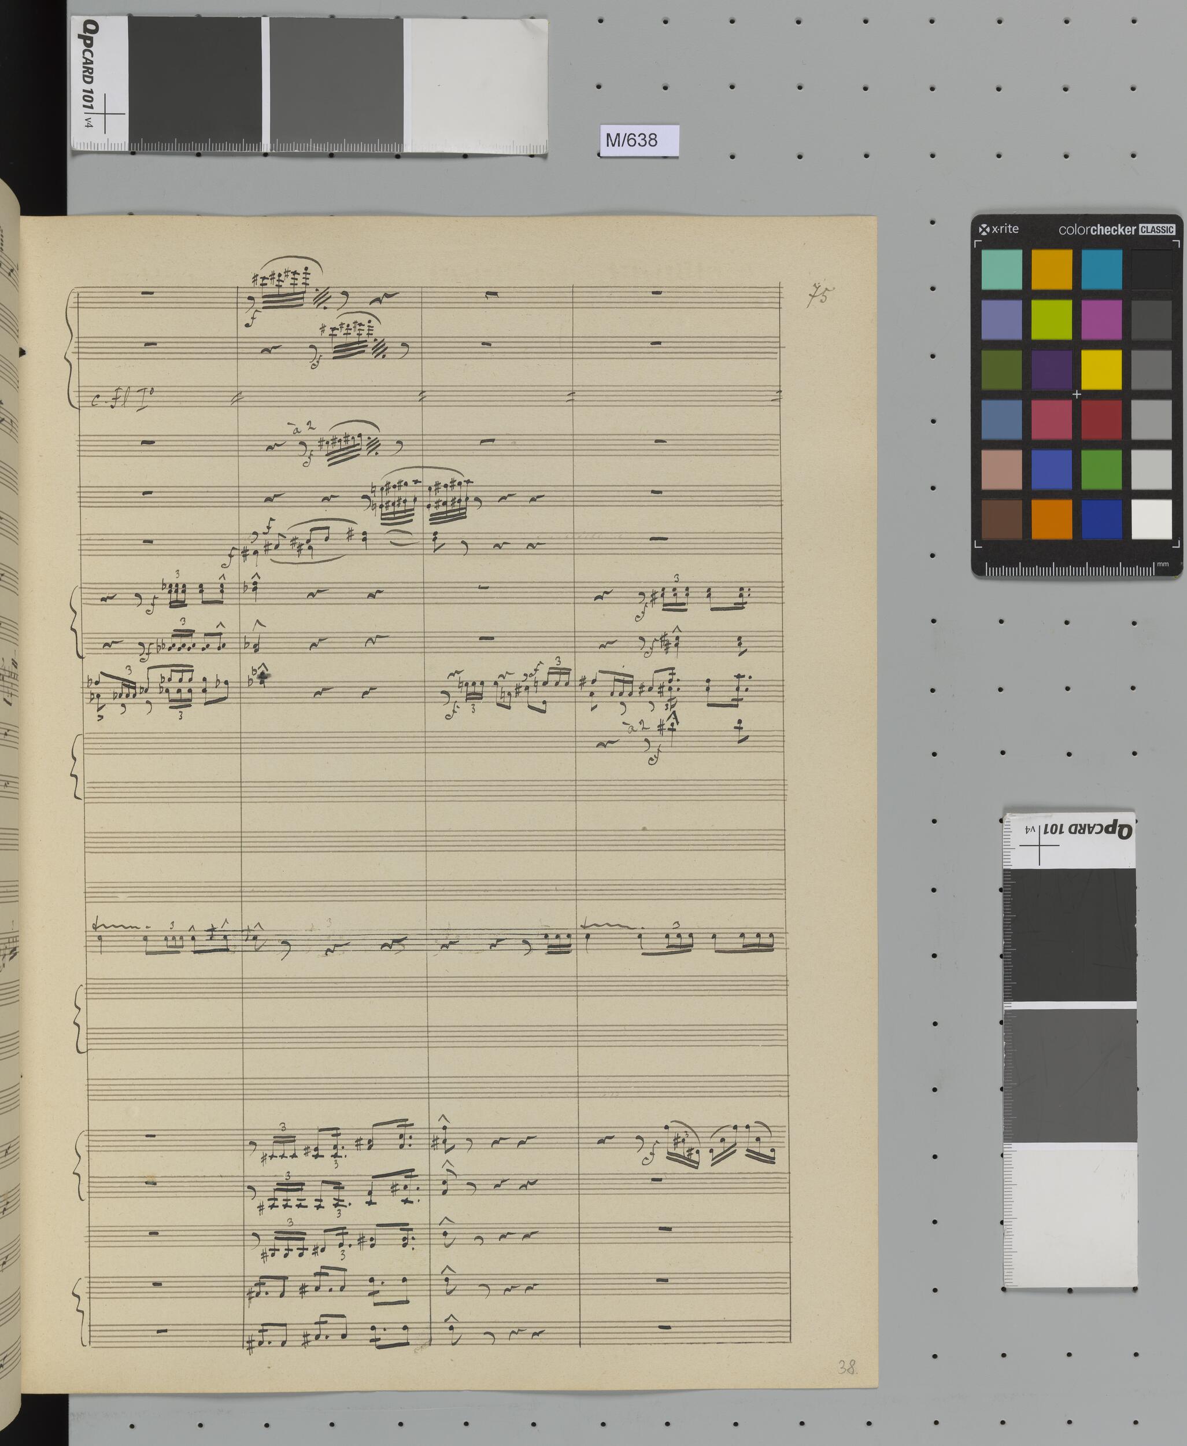Viewport: 1187px width, 1446px height.
Task: Click the M/638 shelf mark label
Action: [x=639, y=140]
